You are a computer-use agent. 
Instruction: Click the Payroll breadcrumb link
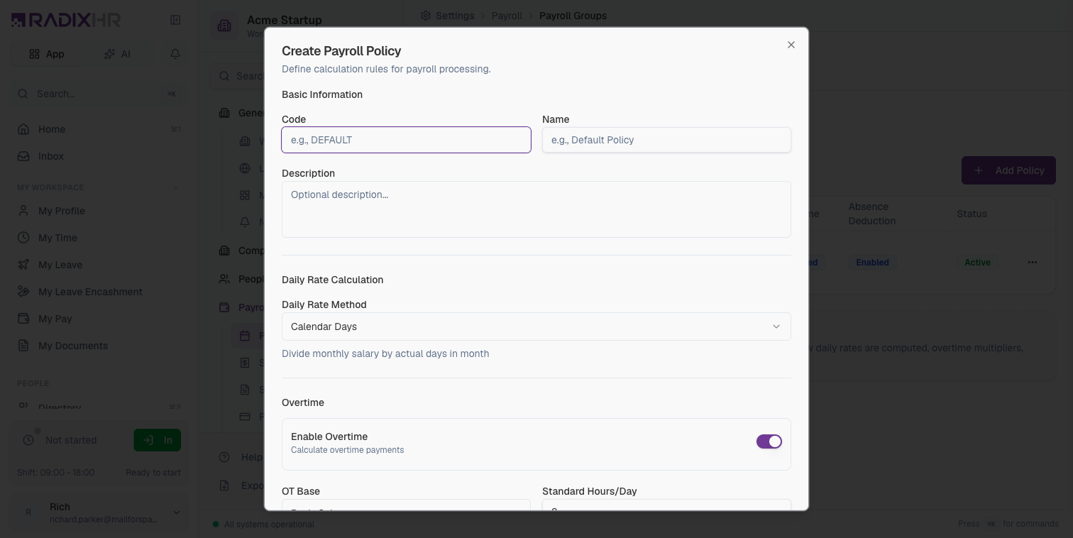(x=507, y=16)
